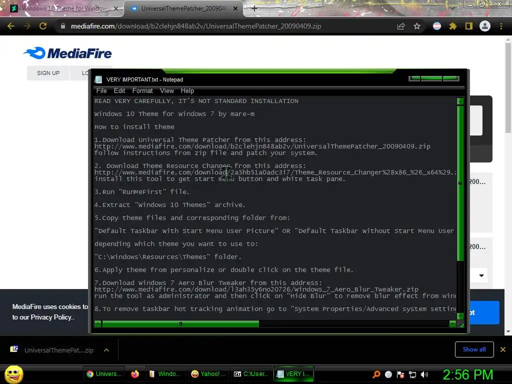Click the SIGN UP button on MediaFire
Screen dimensions: 512x384
coord(48,73)
